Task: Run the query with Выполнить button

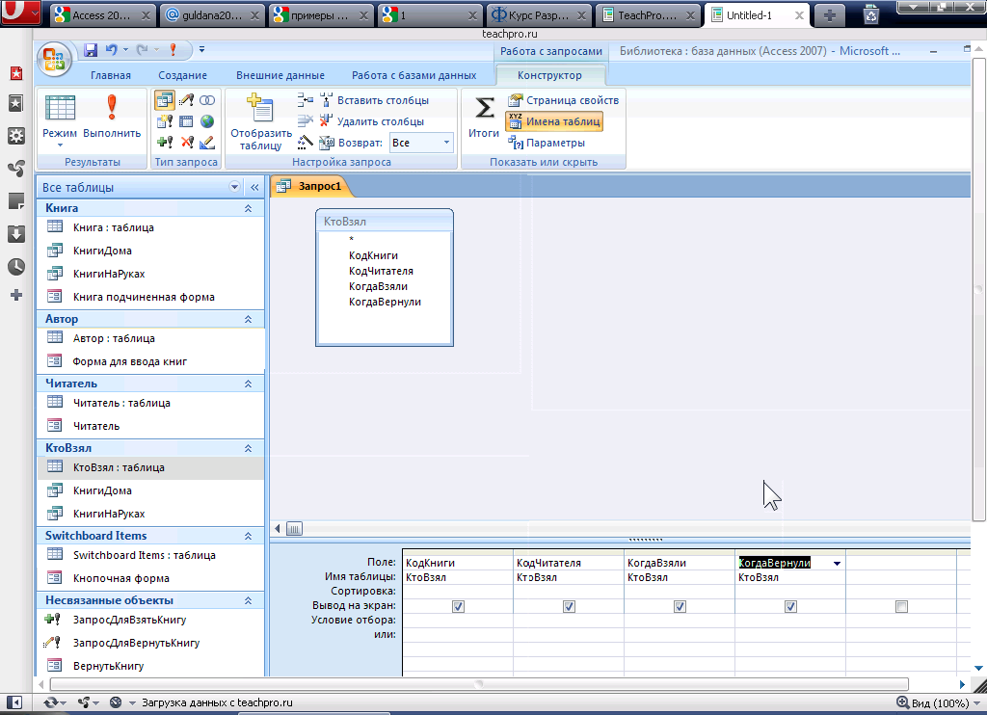Action: tap(112, 117)
